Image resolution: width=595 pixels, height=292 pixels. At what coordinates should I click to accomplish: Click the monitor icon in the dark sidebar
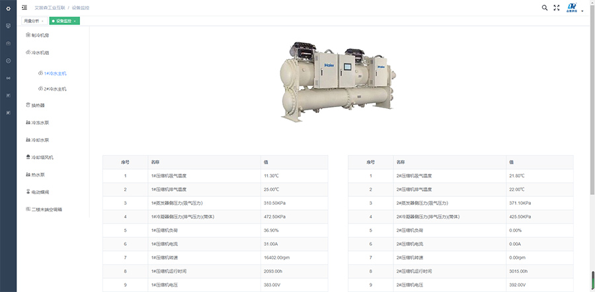coord(8,26)
